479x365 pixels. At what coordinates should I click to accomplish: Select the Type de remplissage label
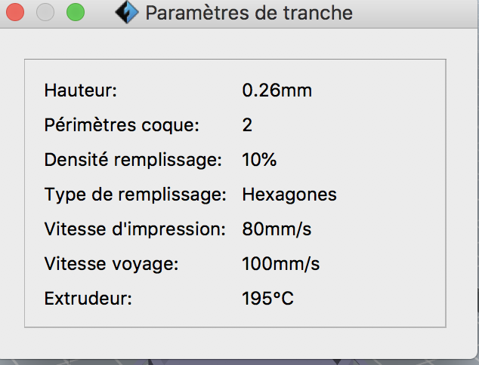(135, 195)
